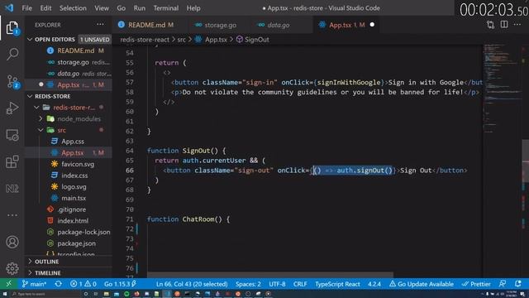Open package-lock.json in file tree
529x298 pixels.
[x=83, y=232]
